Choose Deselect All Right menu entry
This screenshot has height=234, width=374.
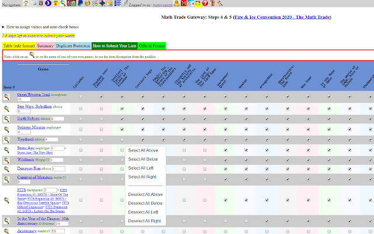tap(144, 221)
